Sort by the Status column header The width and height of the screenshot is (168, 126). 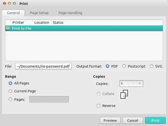pos(58,22)
